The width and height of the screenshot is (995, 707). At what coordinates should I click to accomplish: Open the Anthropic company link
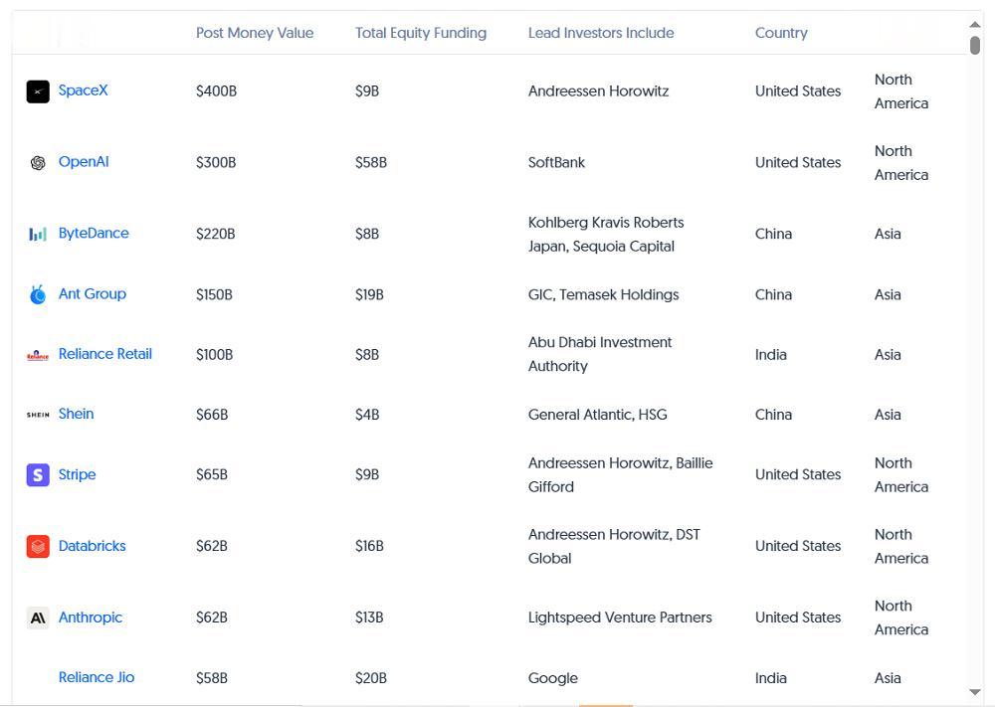pos(91,618)
